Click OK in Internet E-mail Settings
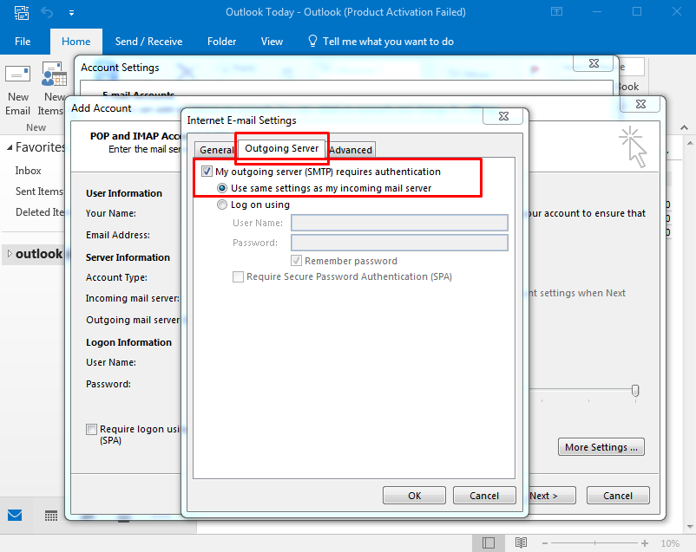Viewport: 696px width, 552px height. (414, 496)
